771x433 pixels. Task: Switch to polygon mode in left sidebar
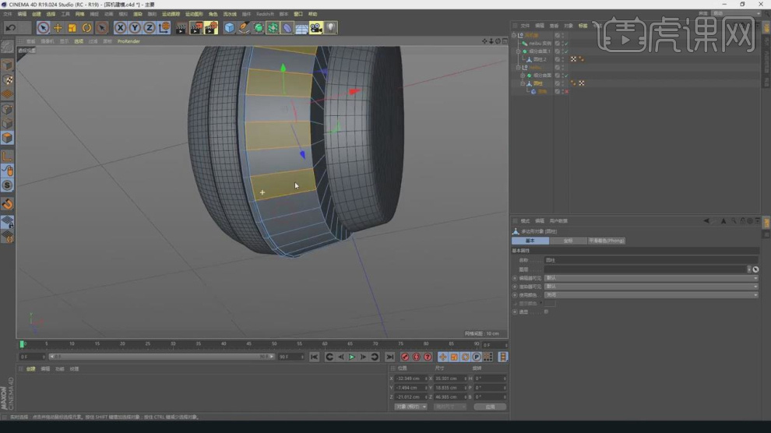pyautogui.click(x=7, y=138)
